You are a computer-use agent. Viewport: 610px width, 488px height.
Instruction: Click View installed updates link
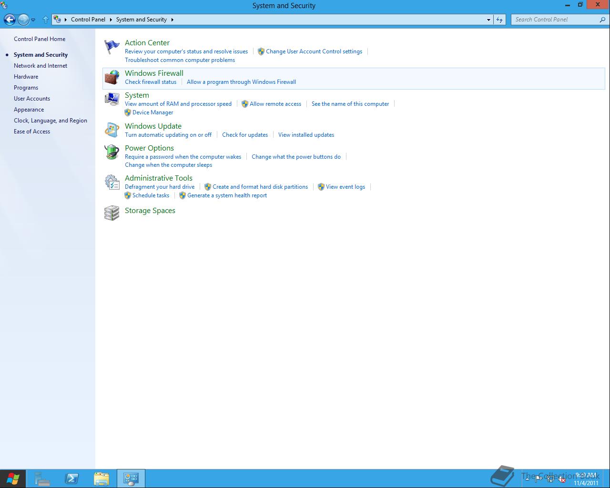pos(306,135)
